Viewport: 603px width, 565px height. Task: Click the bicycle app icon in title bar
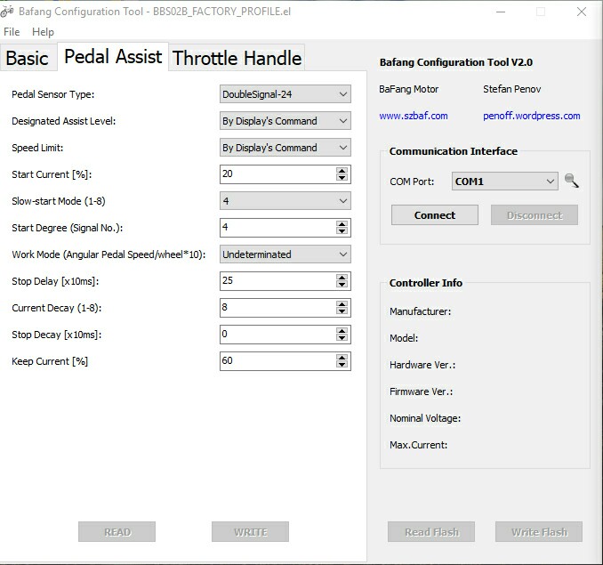click(x=8, y=12)
